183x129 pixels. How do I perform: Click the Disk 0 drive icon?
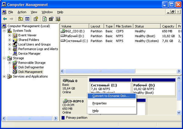coord(65,81)
